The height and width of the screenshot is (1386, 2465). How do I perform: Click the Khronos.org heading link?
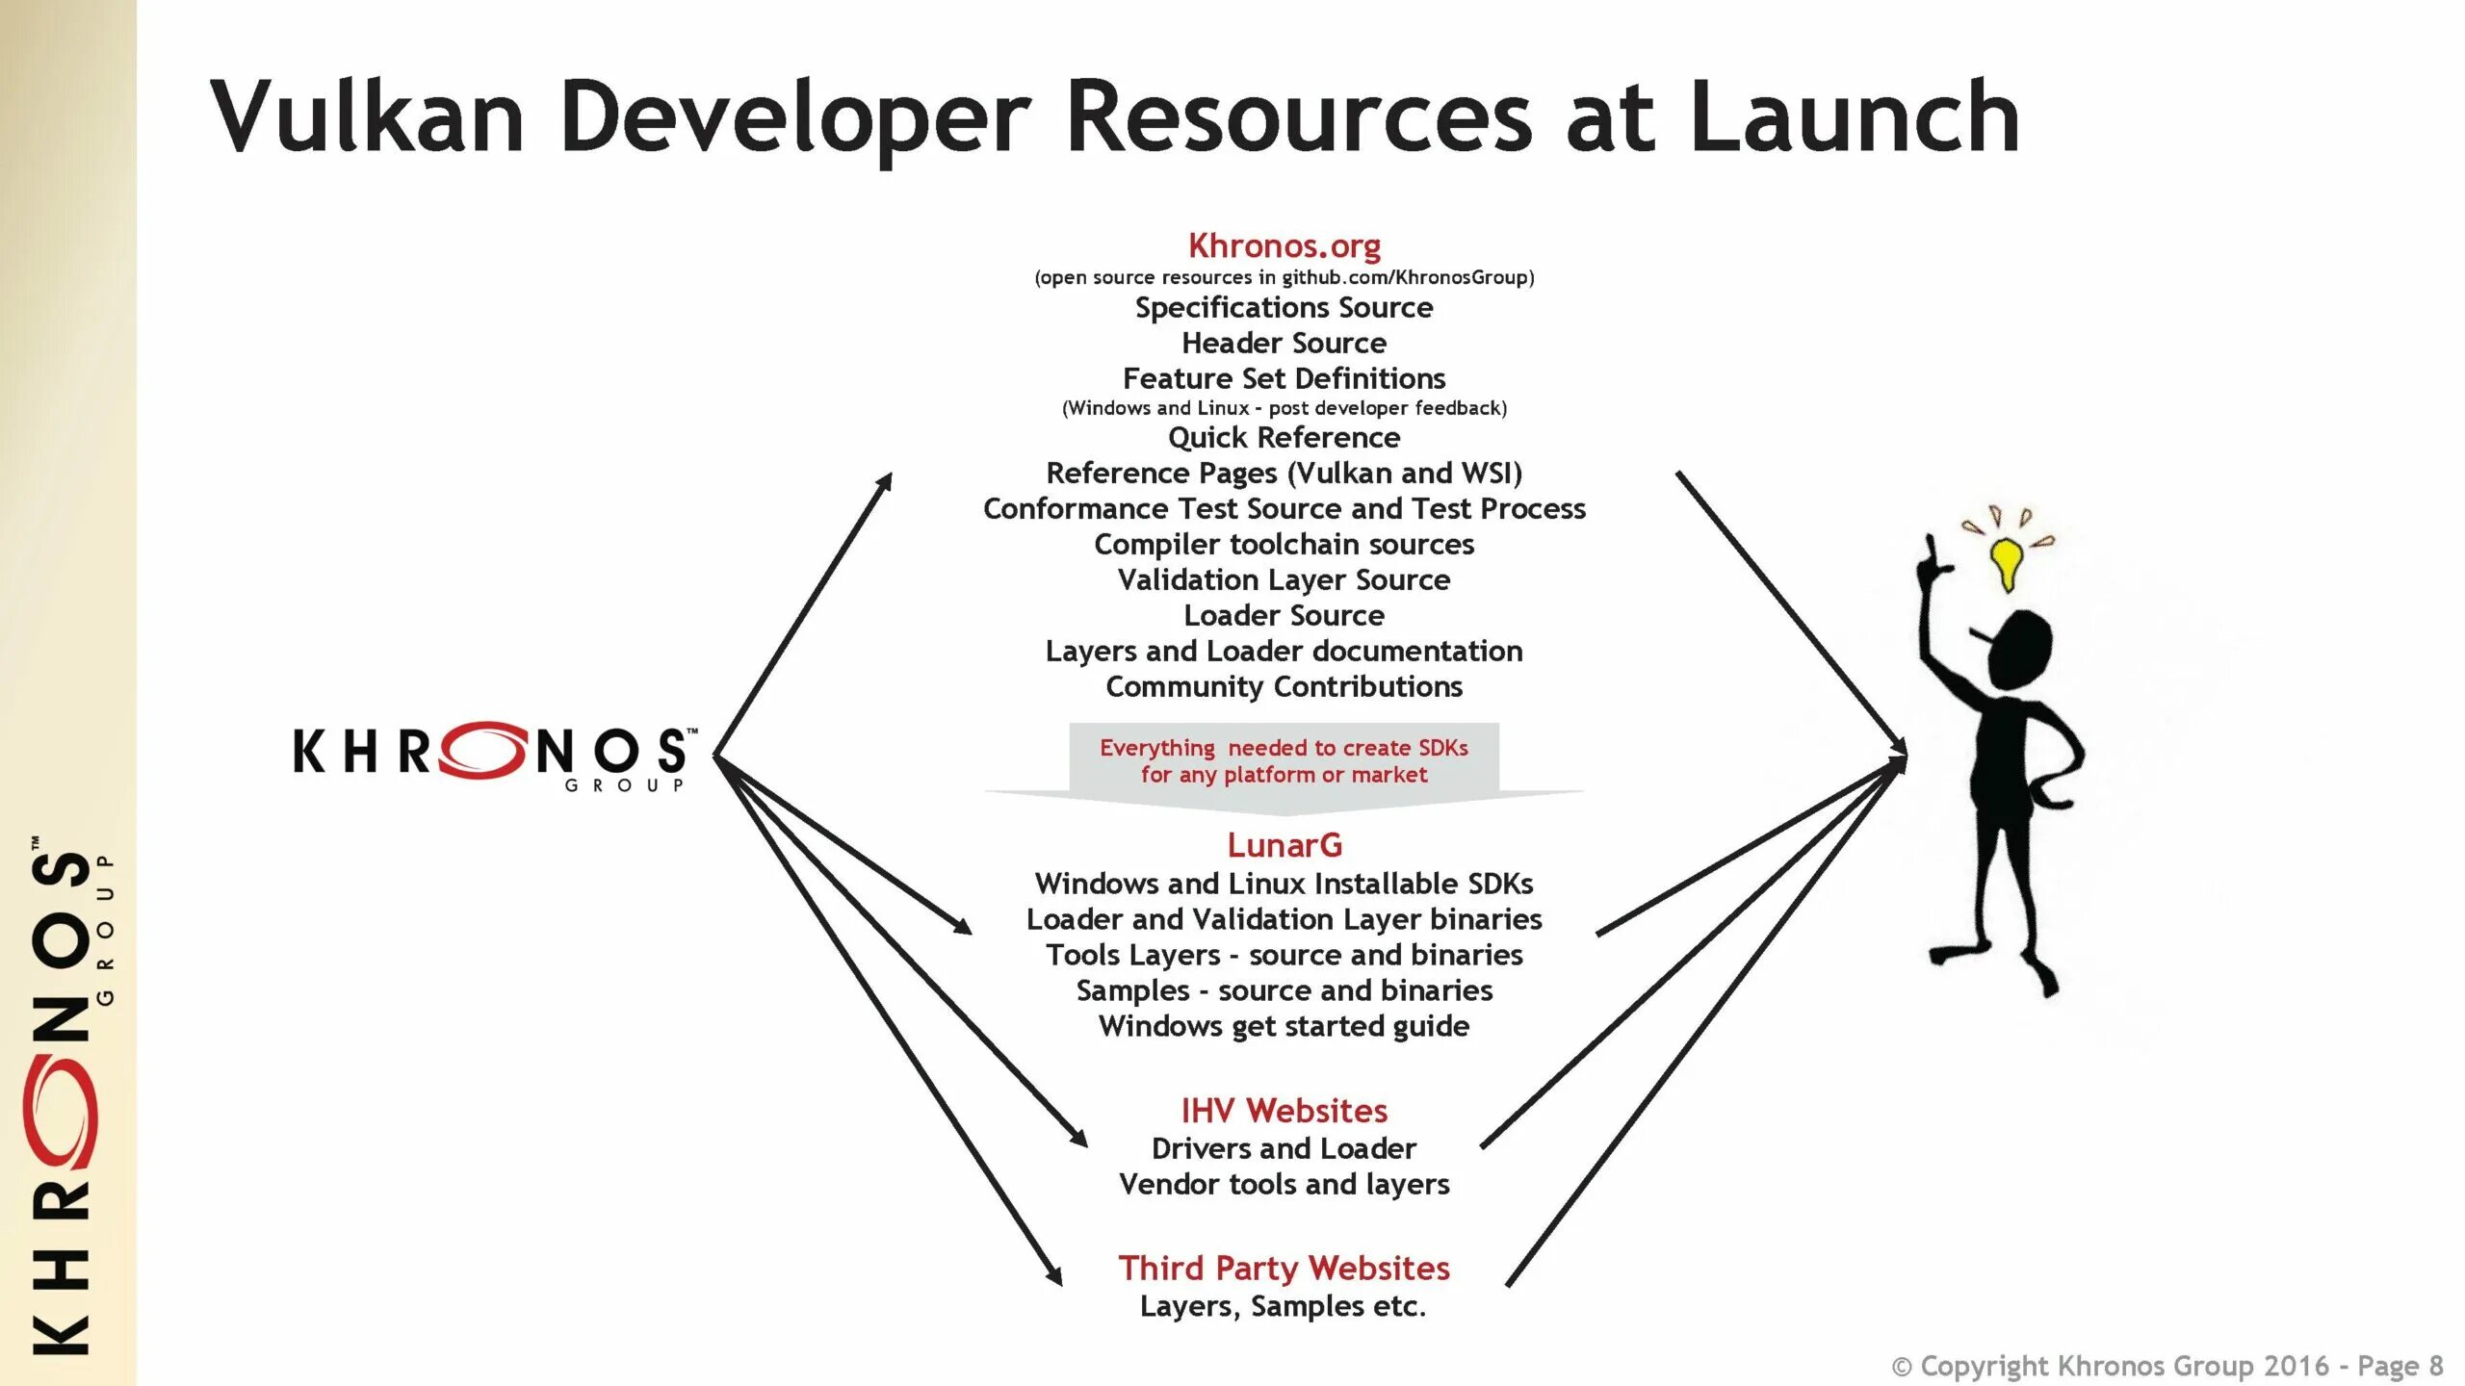coord(1285,245)
